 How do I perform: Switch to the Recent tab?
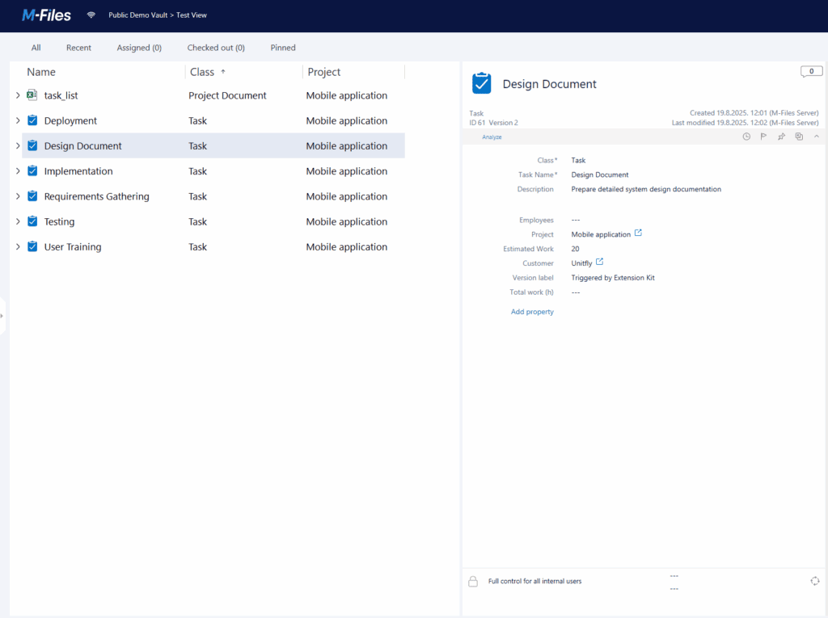78,48
